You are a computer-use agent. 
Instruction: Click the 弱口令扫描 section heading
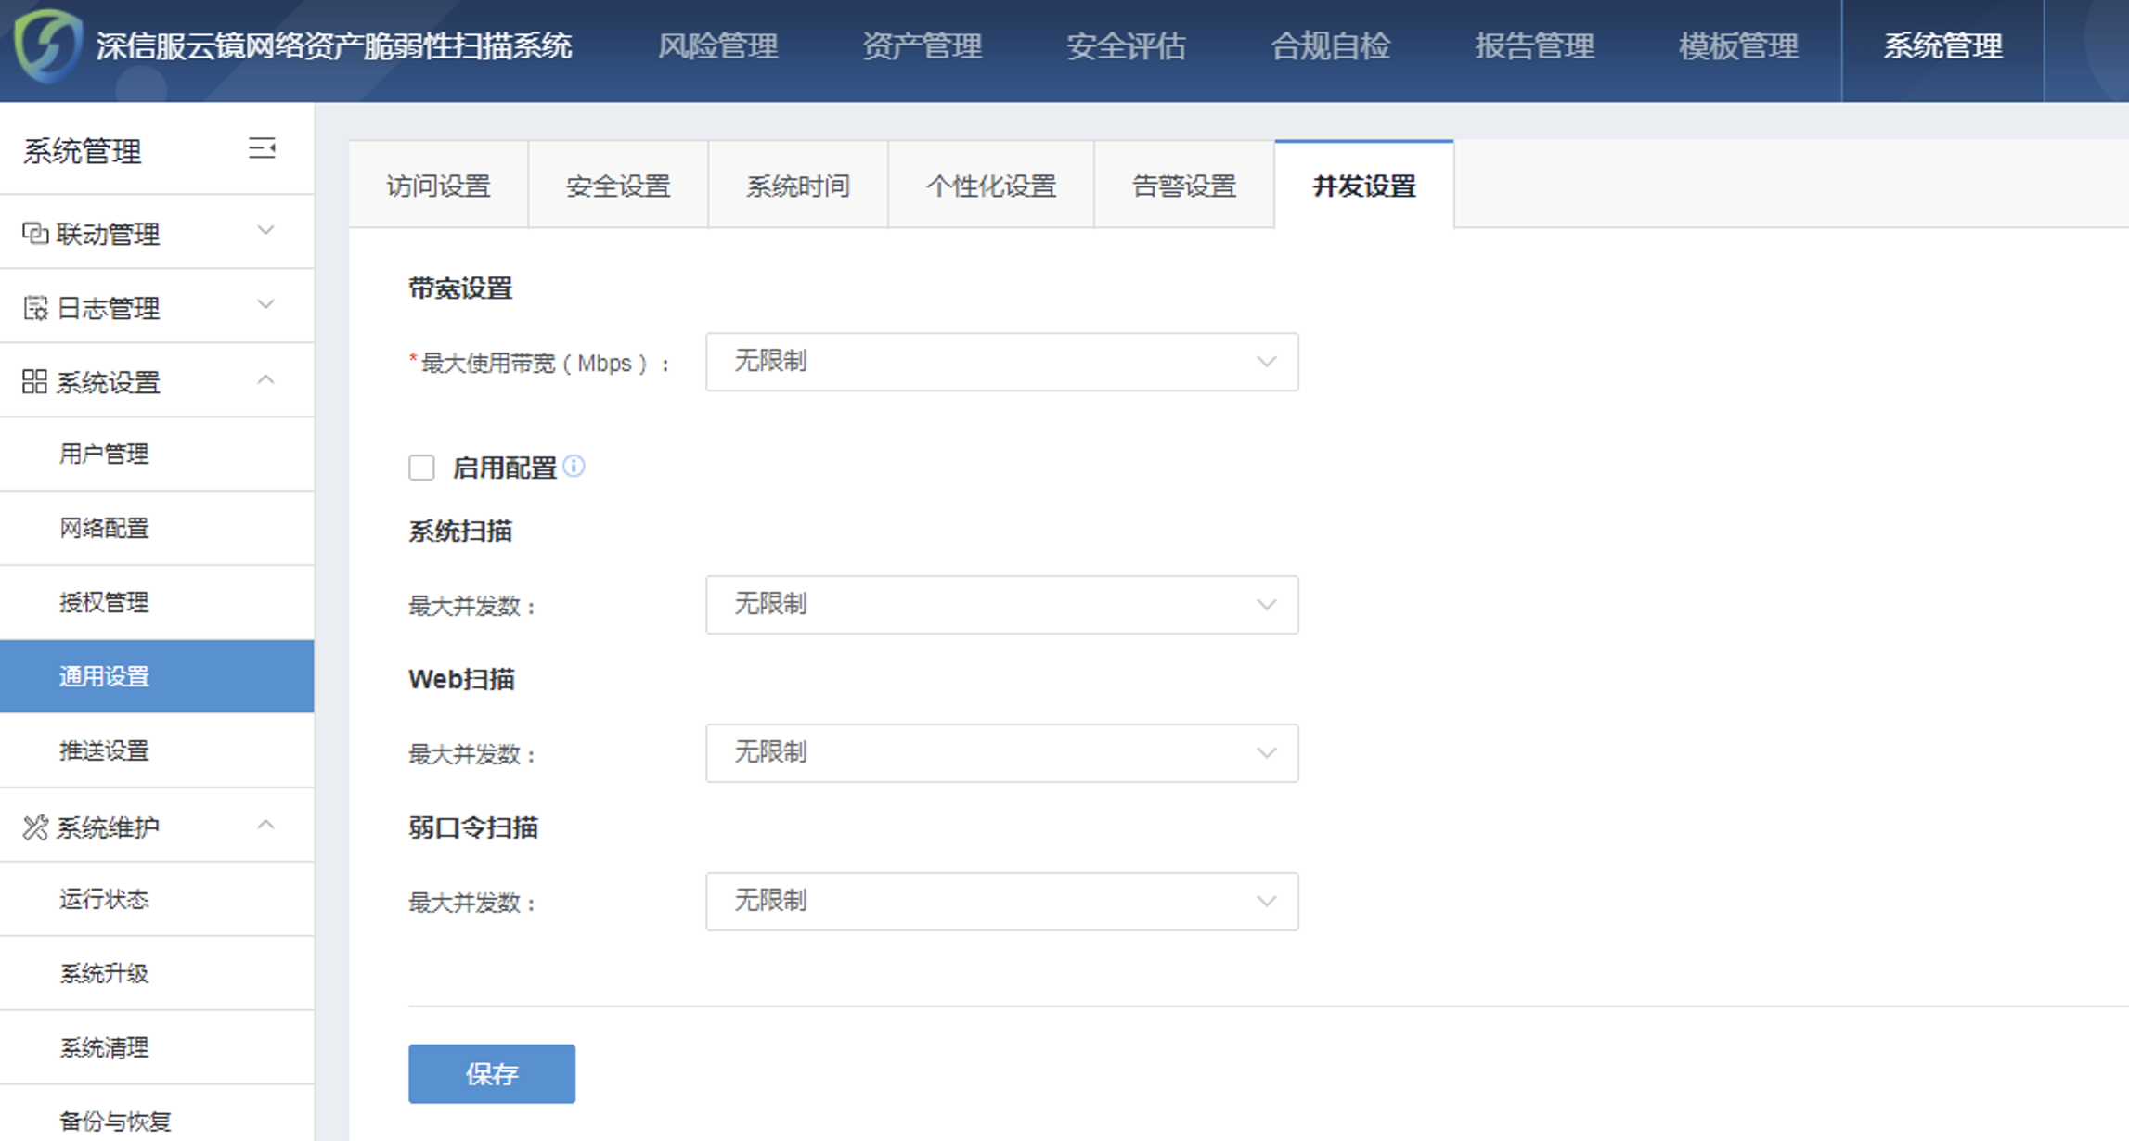[473, 827]
